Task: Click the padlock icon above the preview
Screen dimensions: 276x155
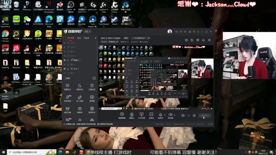Action: tap(192, 40)
